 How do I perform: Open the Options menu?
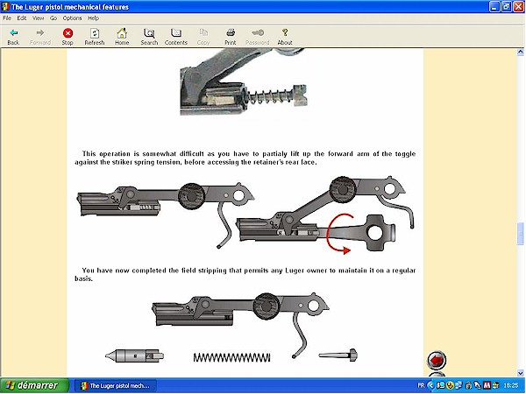click(x=72, y=18)
